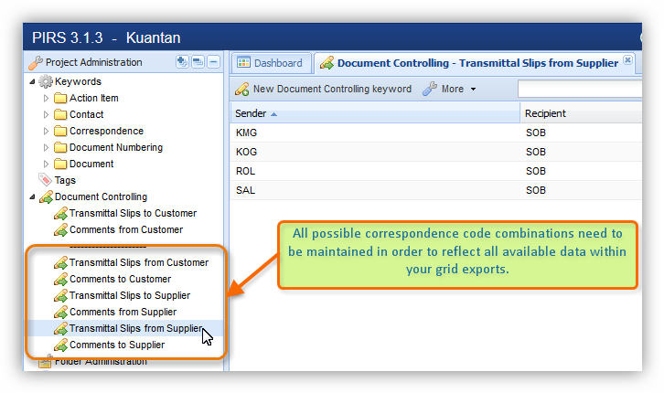Click the Keywords gear icon
This screenshot has width=664, height=393.
(46, 81)
